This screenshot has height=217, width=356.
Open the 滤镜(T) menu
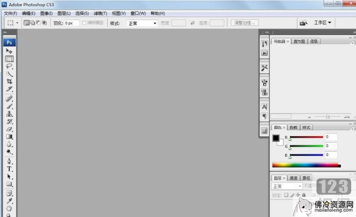100,13
